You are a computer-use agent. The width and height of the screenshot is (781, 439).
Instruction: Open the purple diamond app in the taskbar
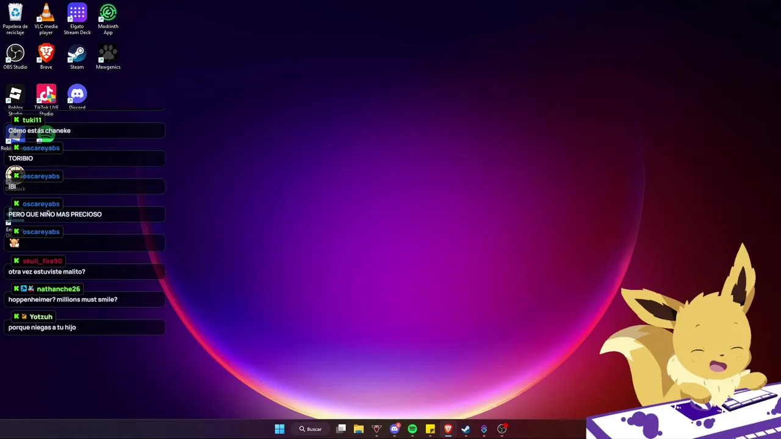(484, 429)
